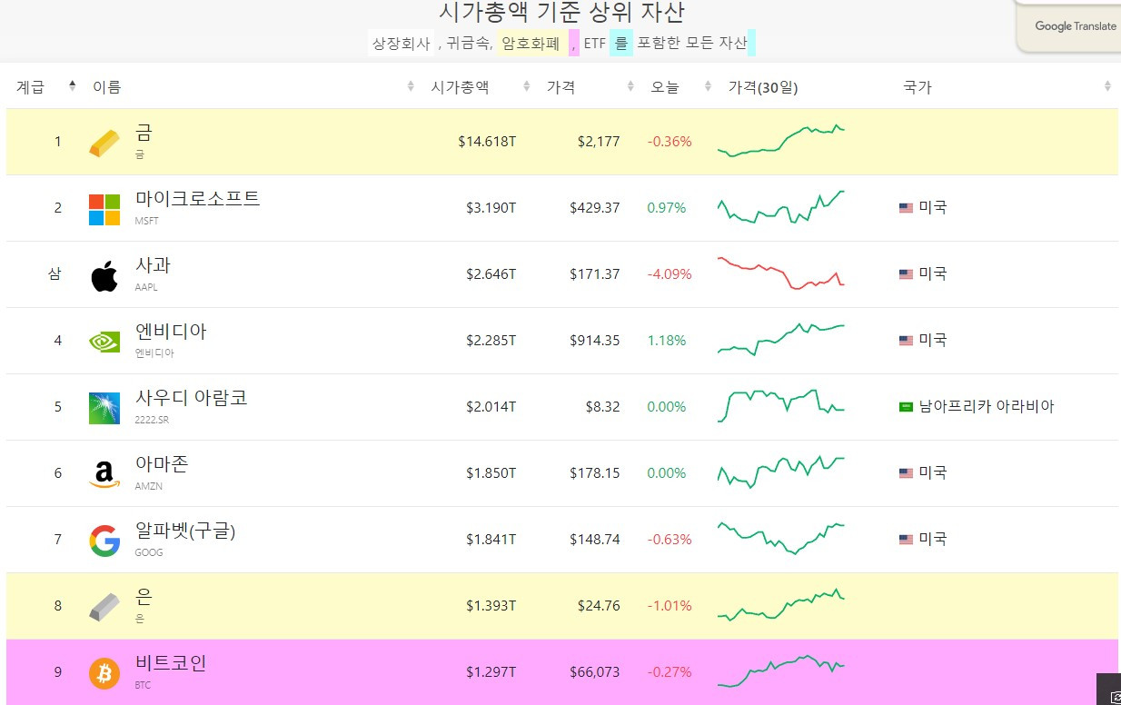Click the US flag in the Apple row
The height and width of the screenshot is (705, 1121).
coord(906,274)
